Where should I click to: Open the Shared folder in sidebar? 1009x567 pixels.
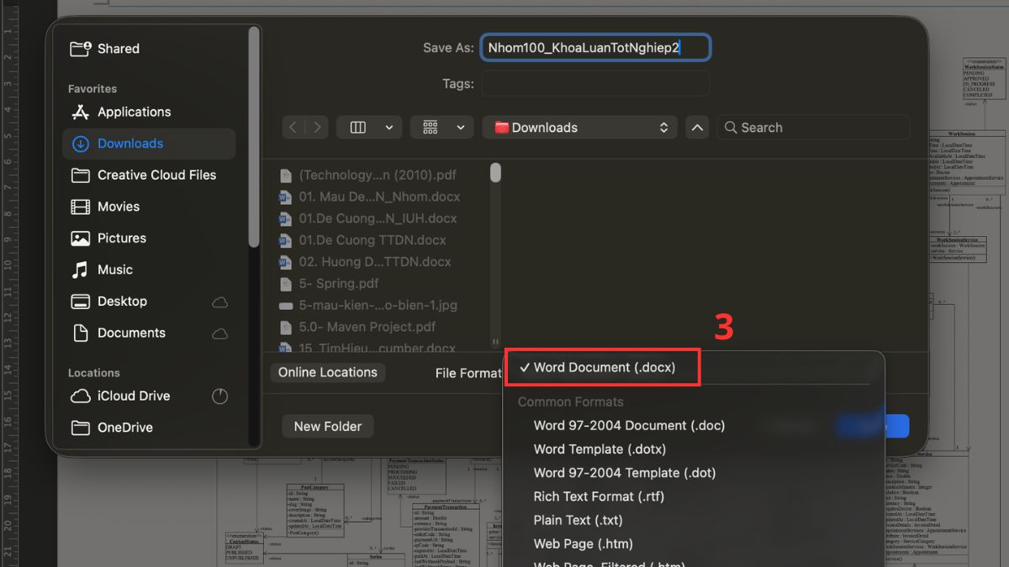[x=105, y=49]
